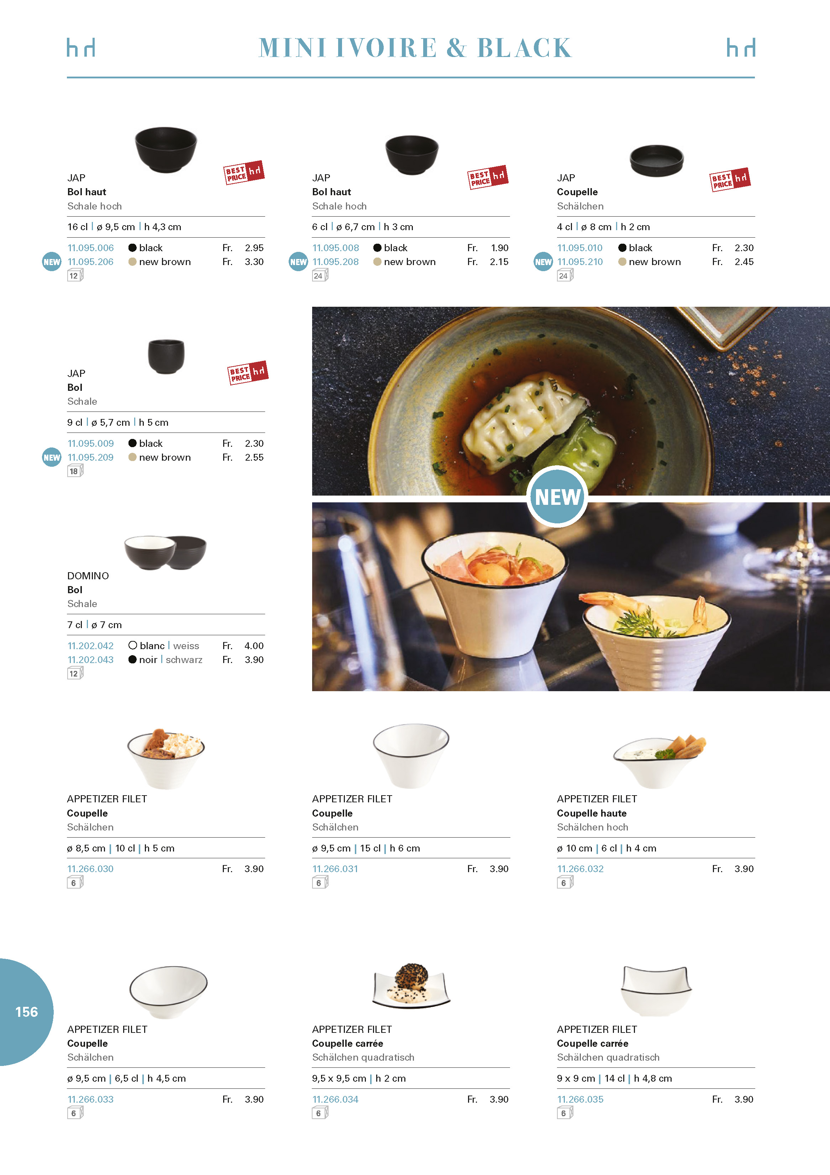The image size is (830, 1175).
Task: Select the new brown dot for 11.095.209
Action: (x=132, y=457)
